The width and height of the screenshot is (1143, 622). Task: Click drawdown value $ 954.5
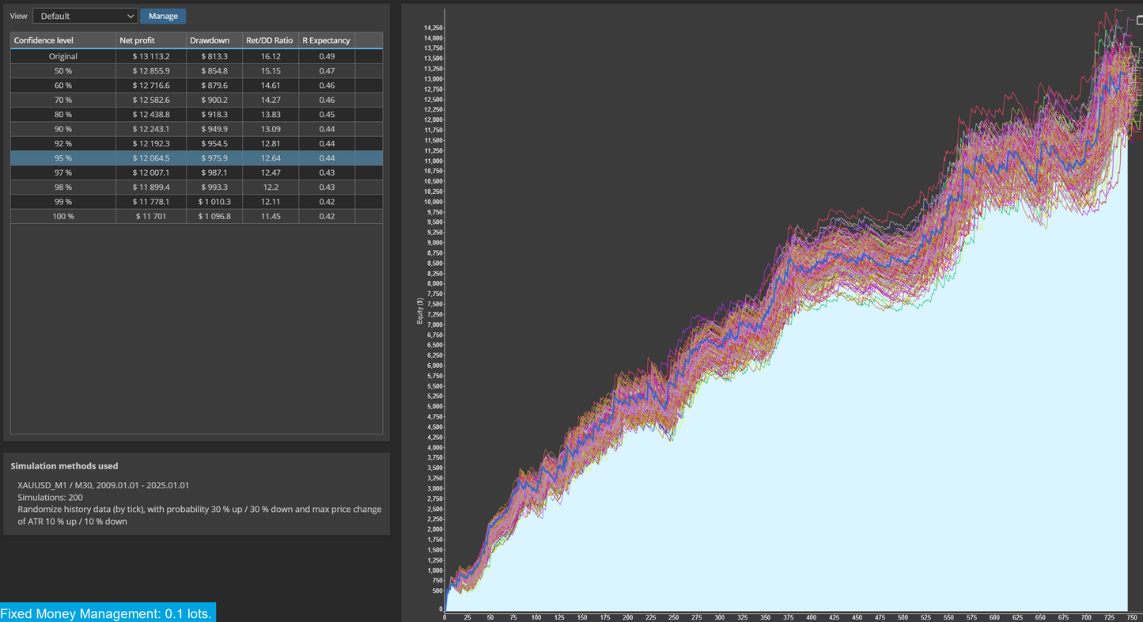[214, 143]
